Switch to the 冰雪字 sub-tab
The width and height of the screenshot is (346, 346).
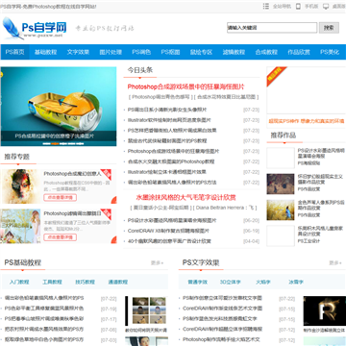coord(296,282)
